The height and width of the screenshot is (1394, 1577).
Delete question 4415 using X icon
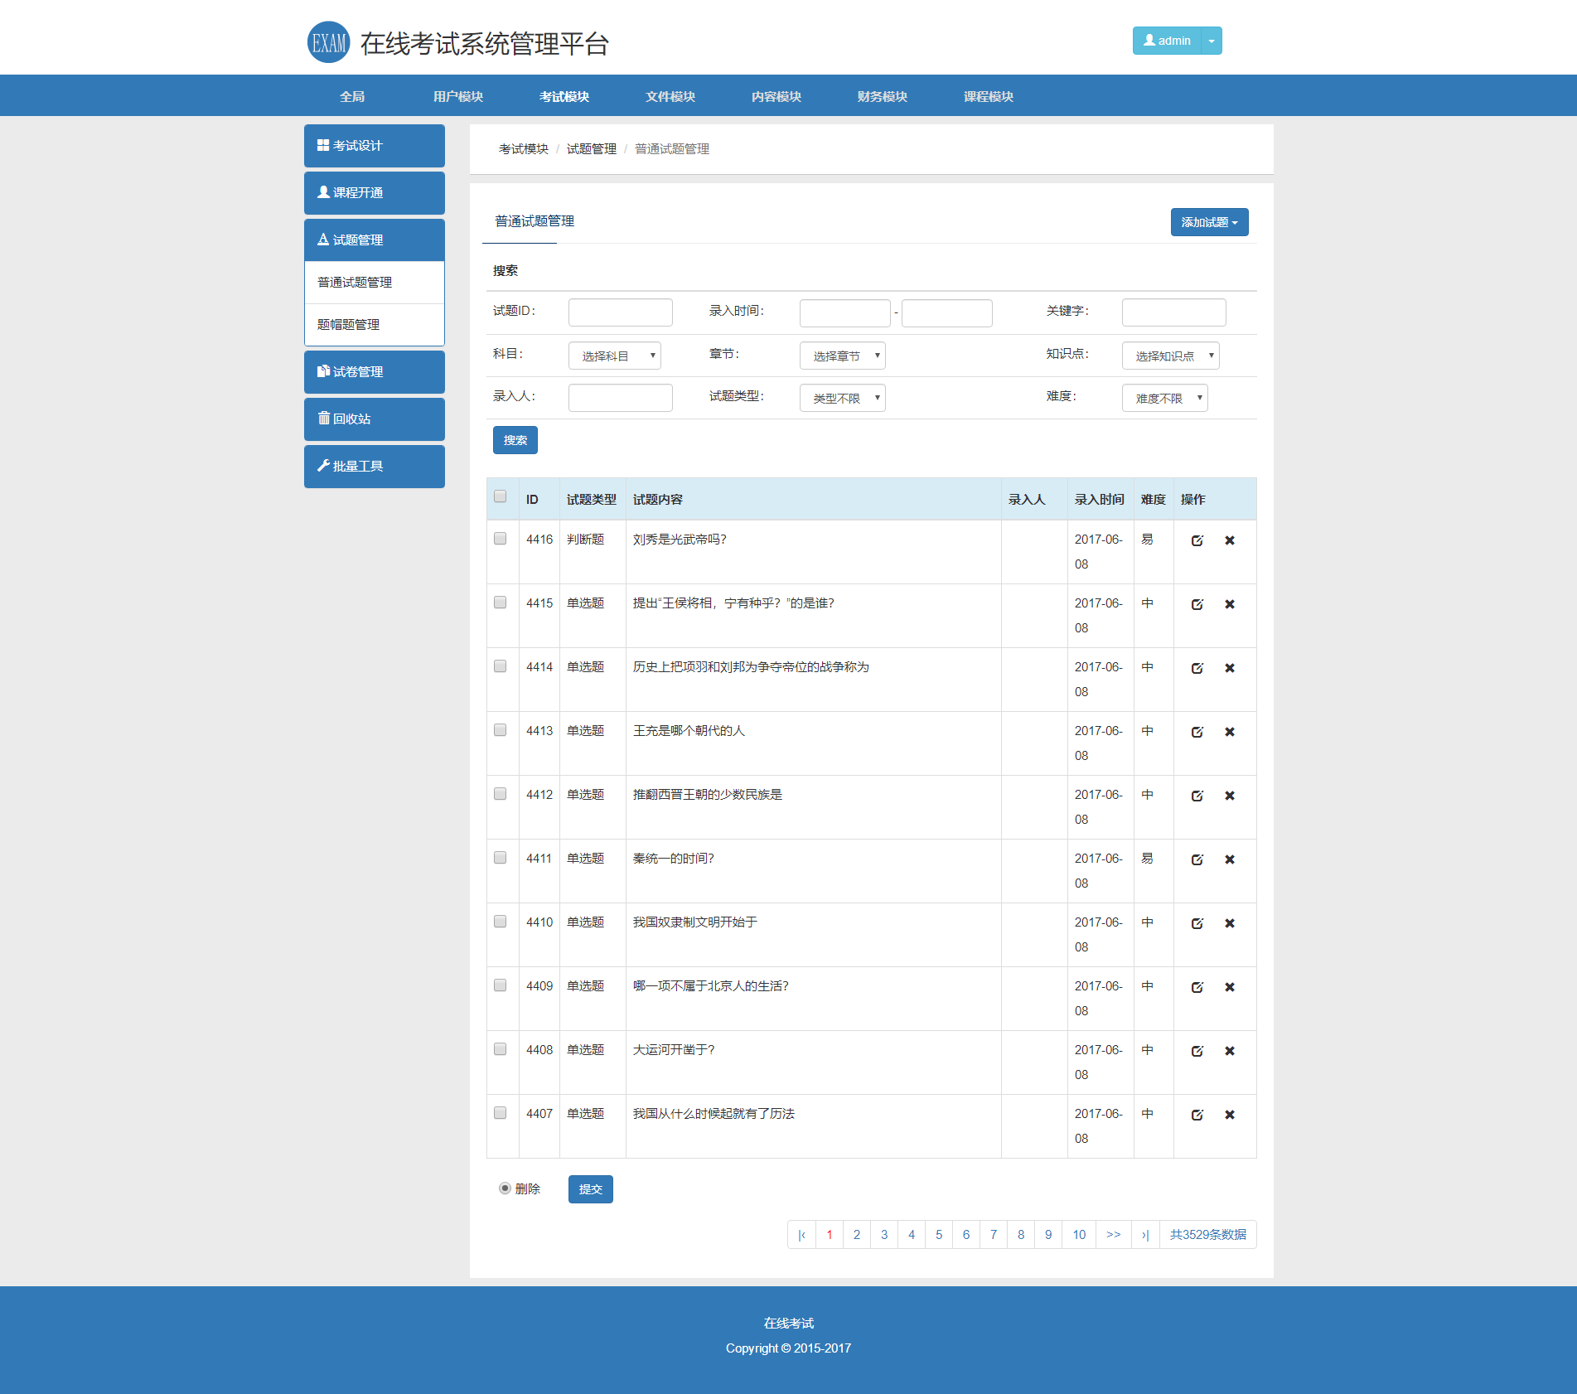pyautogui.click(x=1230, y=604)
